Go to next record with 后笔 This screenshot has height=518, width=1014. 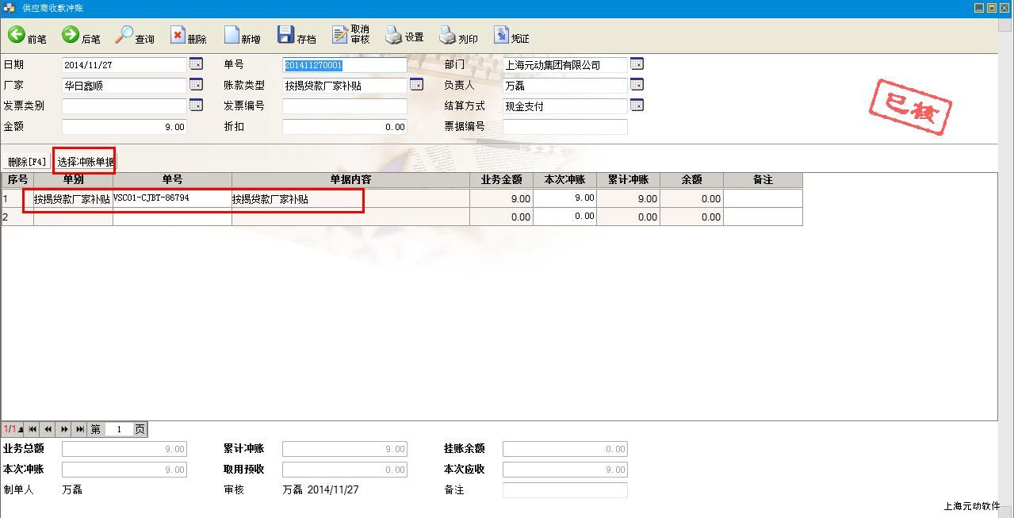(x=81, y=36)
